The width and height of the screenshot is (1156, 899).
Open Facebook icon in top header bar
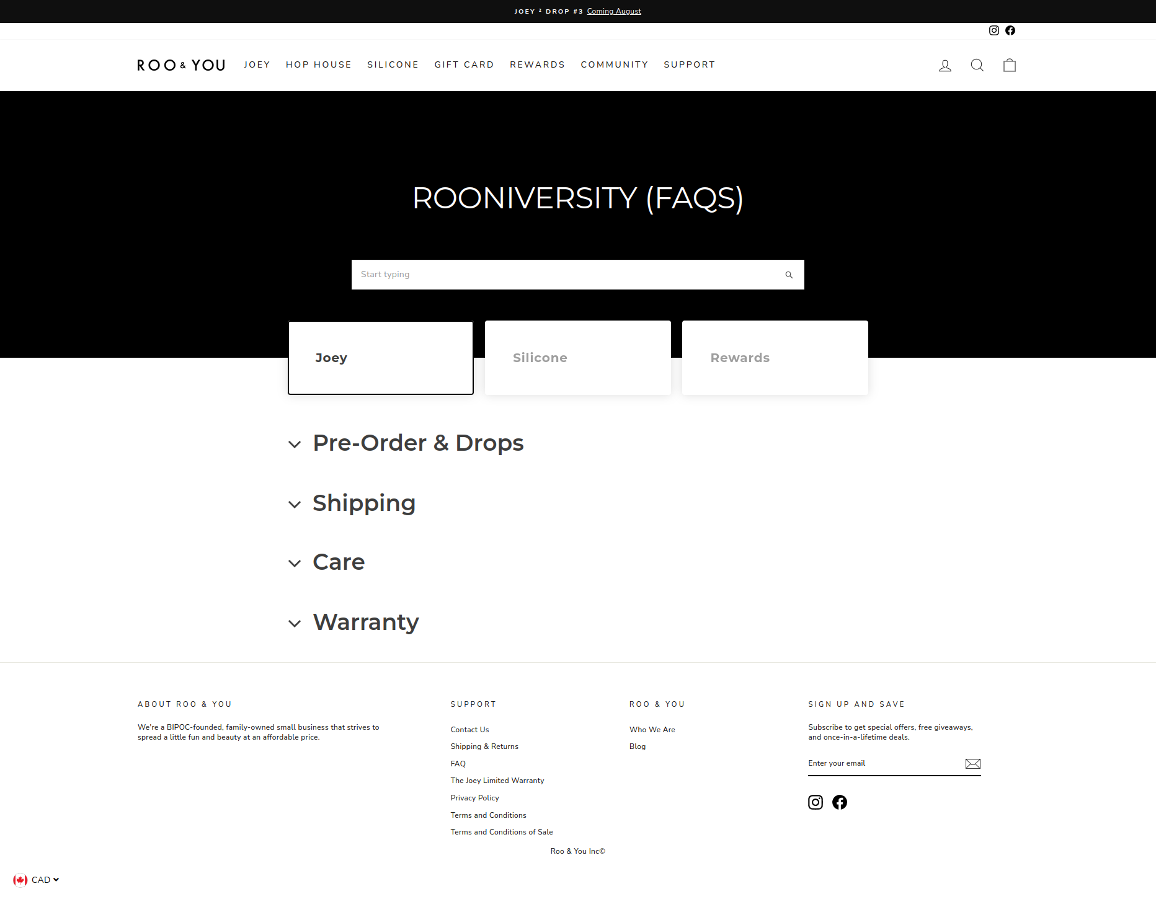[1010, 30]
